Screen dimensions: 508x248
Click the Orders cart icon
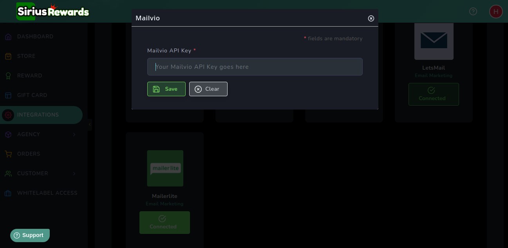pyautogui.click(x=8, y=154)
